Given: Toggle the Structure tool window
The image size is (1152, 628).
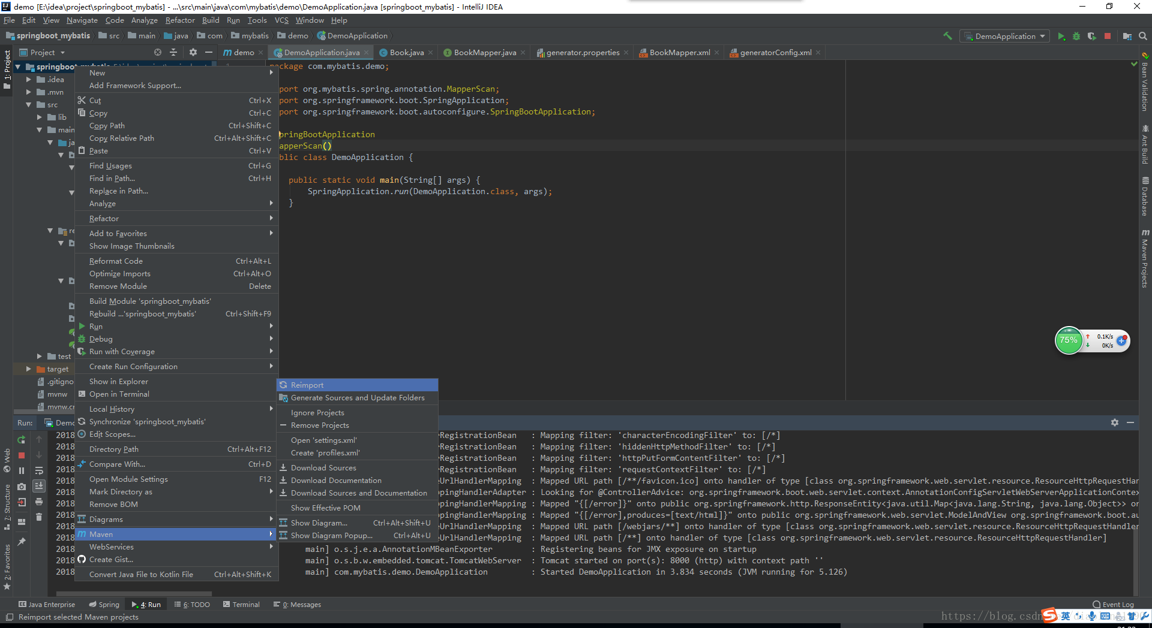Looking at the screenshot, I should [x=7, y=507].
